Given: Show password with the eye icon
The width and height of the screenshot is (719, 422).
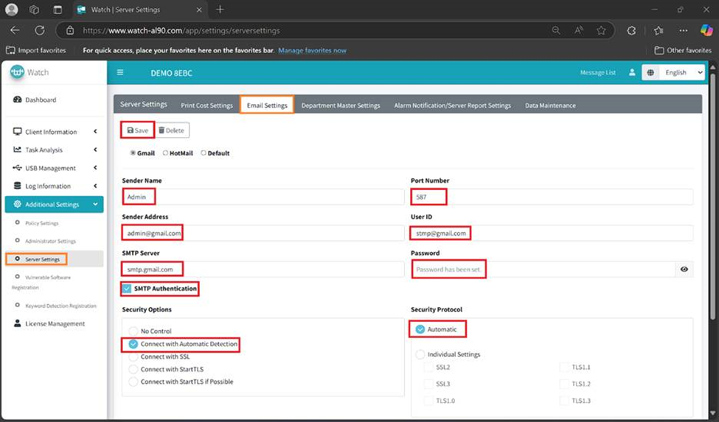Looking at the screenshot, I should [684, 270].
